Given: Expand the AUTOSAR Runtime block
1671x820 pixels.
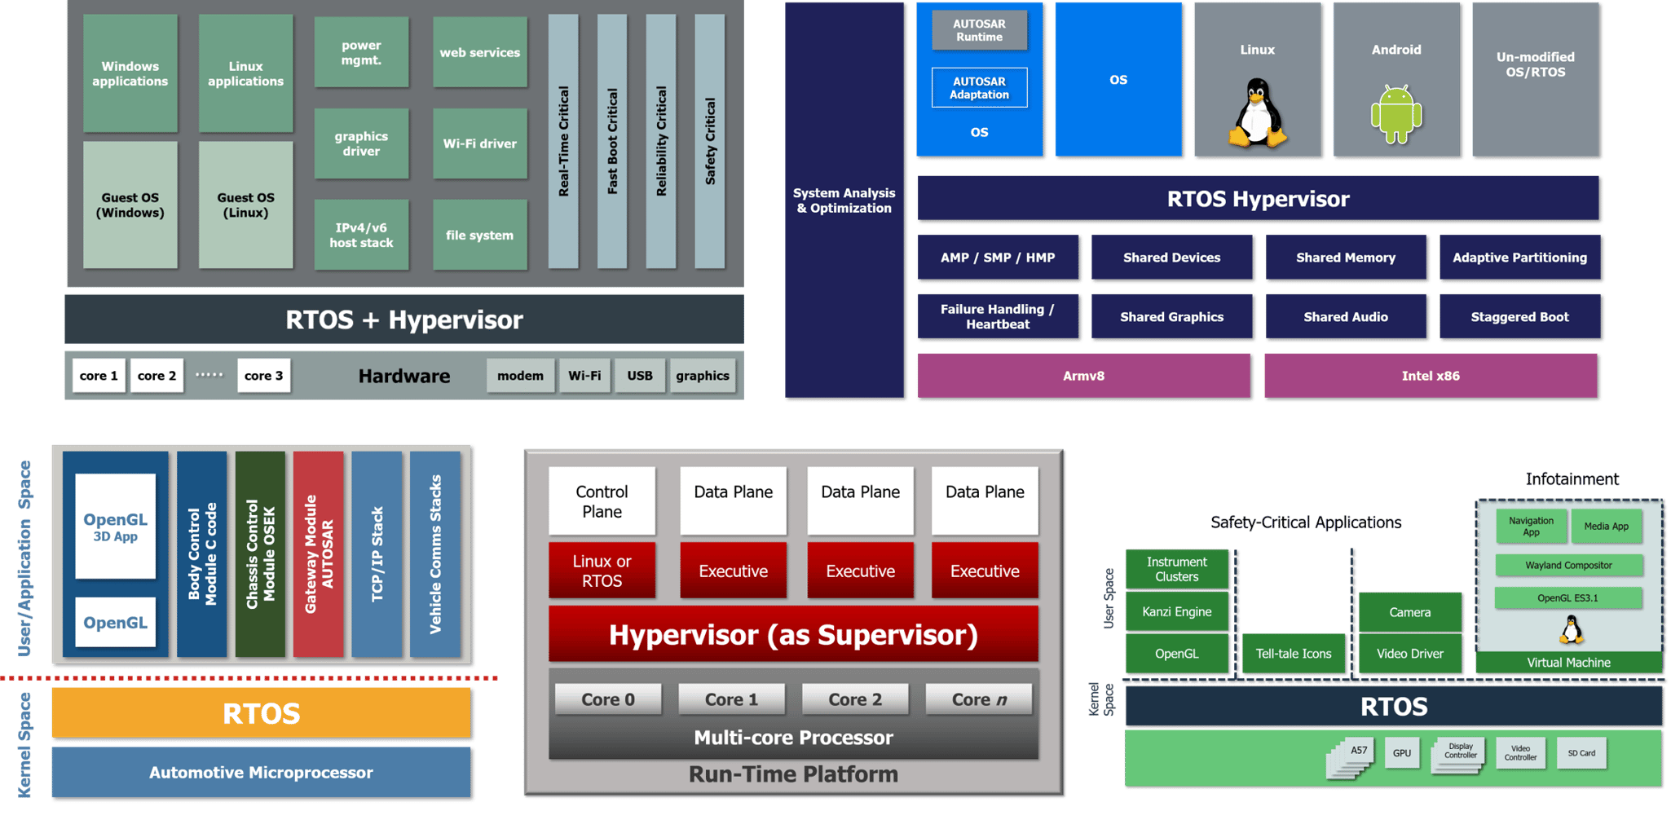Looking at the screenshot, I should pos(979,29).
